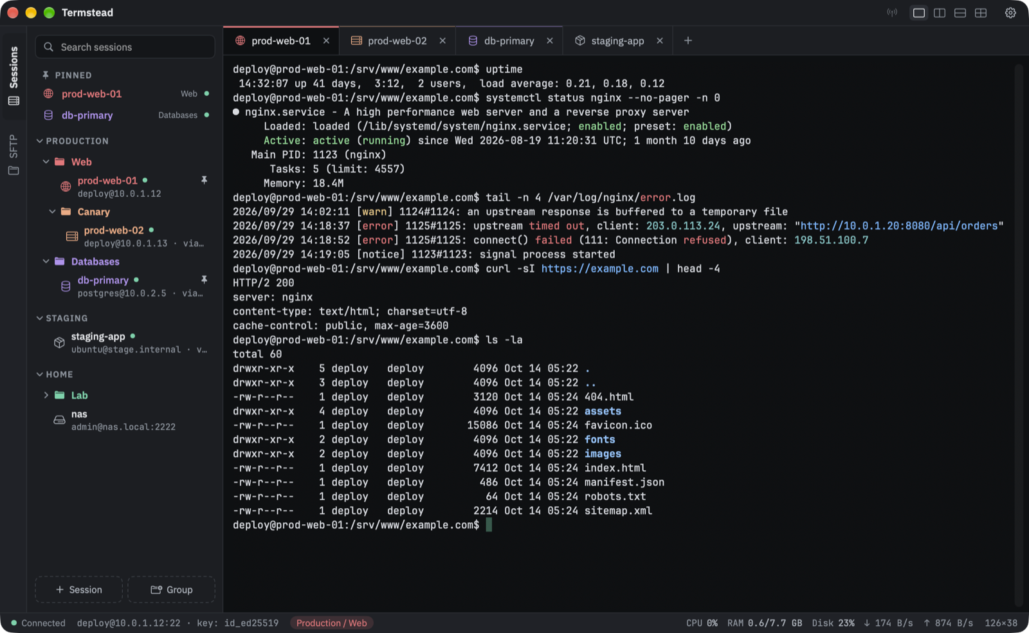Collapse the Canary folder chevron

tap(53, 211)
